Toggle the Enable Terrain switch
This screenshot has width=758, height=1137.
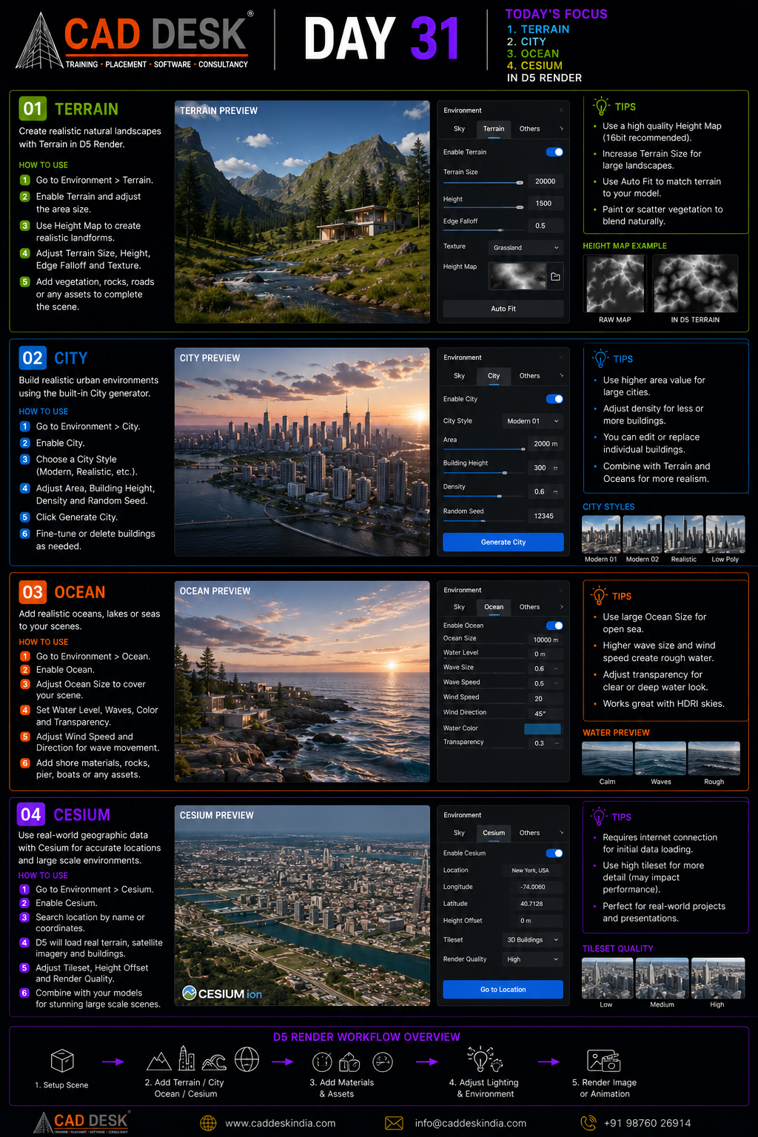[x=554, y=152]
